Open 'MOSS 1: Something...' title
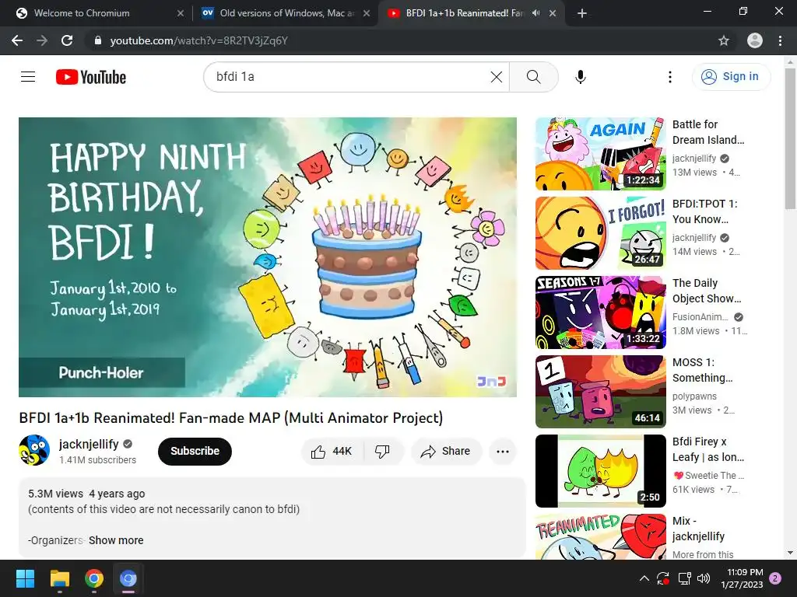Screen dimensions: 797x597 point(703,369)
